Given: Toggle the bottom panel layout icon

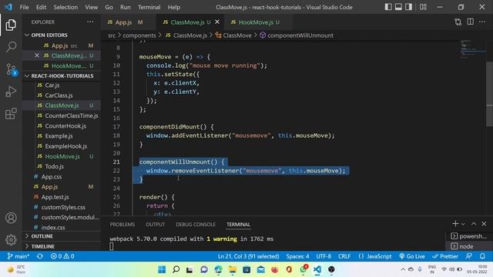Looking at the screenshot, I should (x=398, y=7).
